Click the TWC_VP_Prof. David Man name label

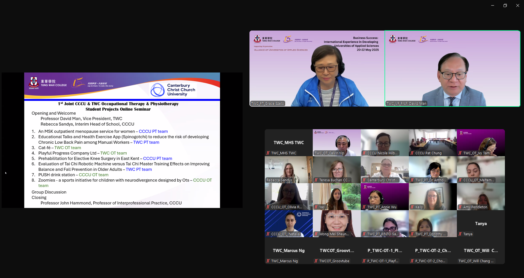point(406,104)
